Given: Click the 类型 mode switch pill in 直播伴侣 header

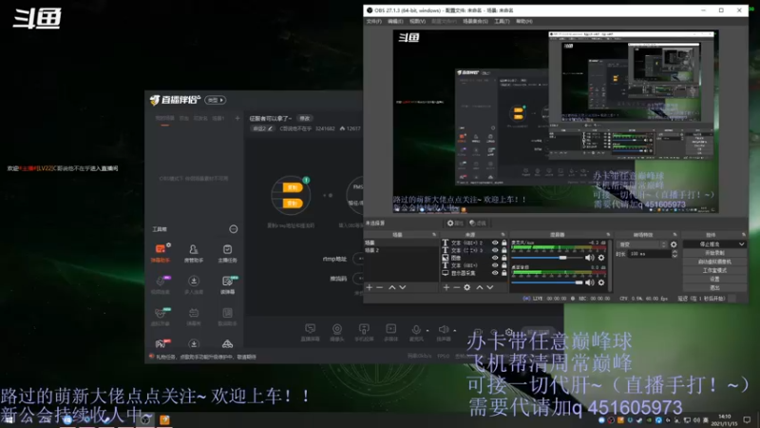Looking at the screenshot, I should coord(216,100).
